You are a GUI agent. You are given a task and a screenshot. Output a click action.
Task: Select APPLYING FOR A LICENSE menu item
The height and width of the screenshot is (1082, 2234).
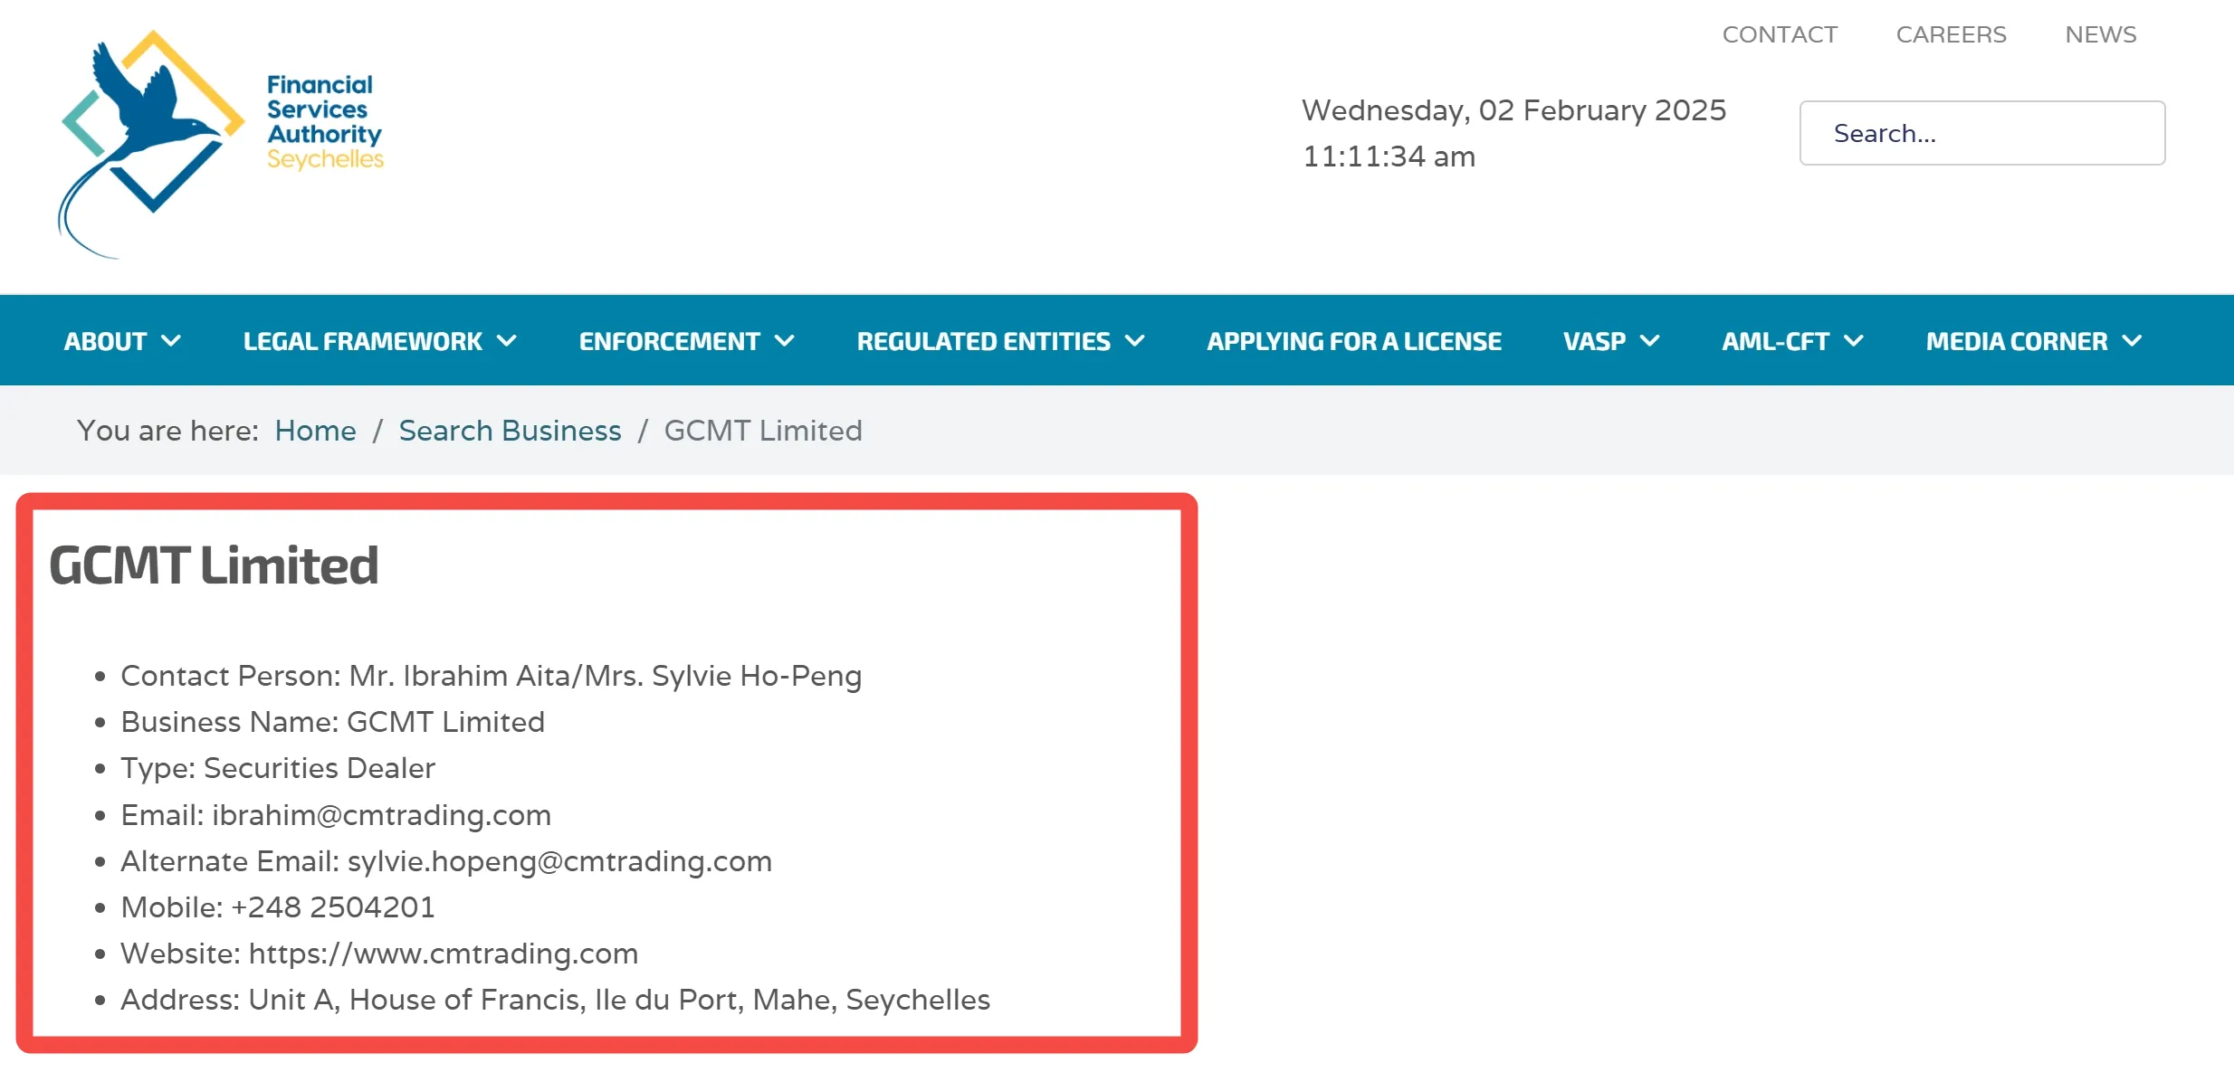point(1354,341)
